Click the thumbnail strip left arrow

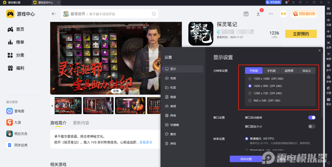tap(52, 106)
